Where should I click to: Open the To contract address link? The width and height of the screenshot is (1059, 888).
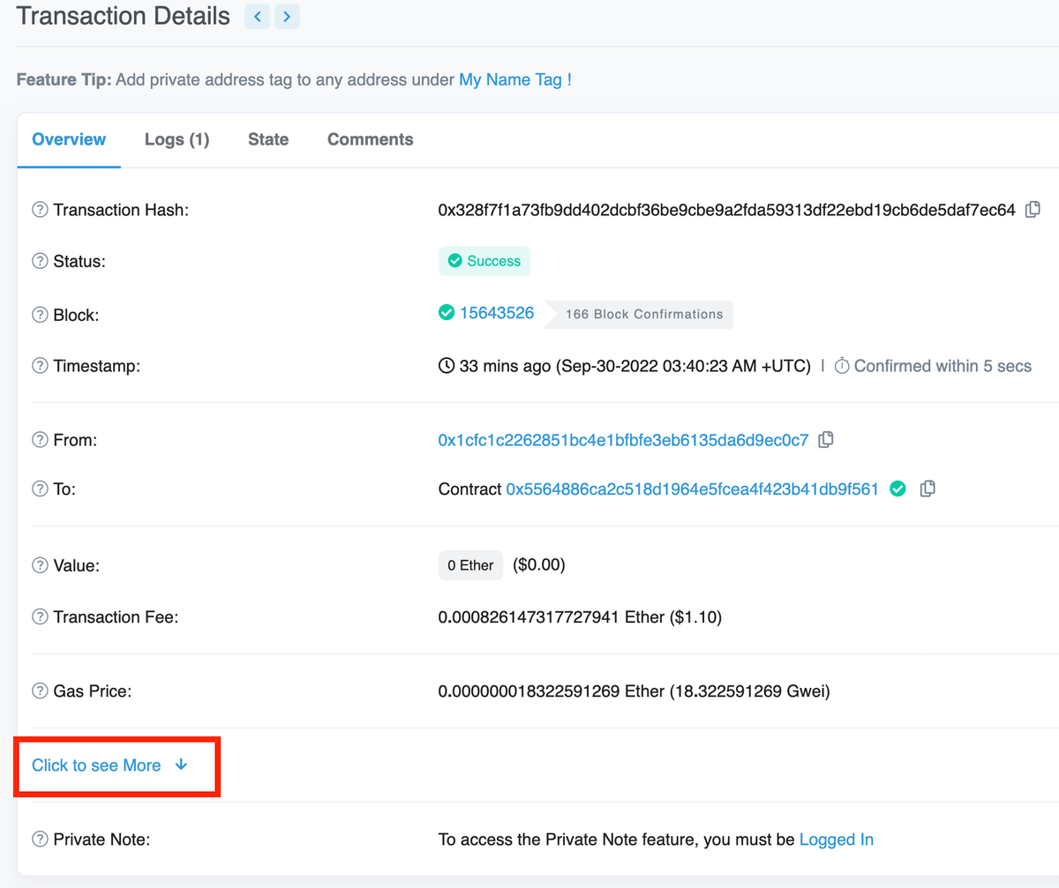[692, 489]
